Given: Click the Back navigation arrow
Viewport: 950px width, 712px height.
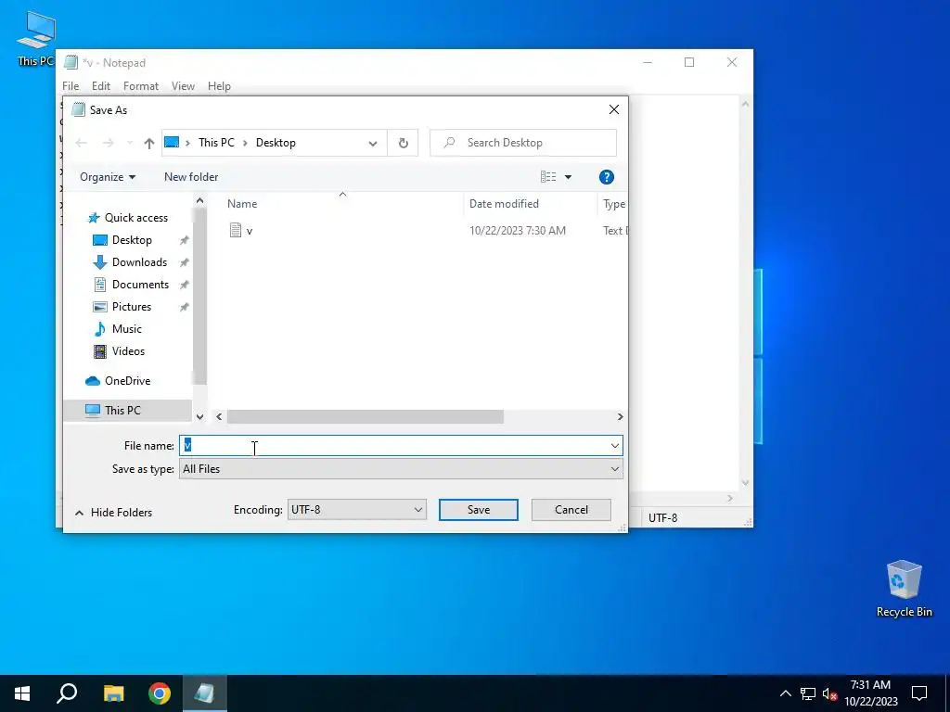Looking at the screenshot, I should [82, 143].
